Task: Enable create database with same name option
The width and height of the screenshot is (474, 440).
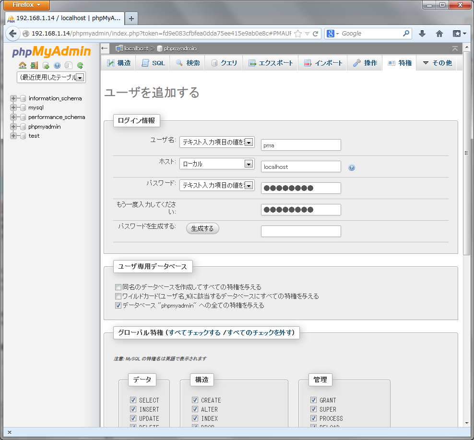Action: 118,287
